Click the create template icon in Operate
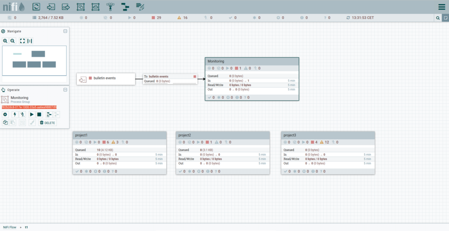This screenshot has height=231, width=449. pyautogui.click(x=49, y=115)
